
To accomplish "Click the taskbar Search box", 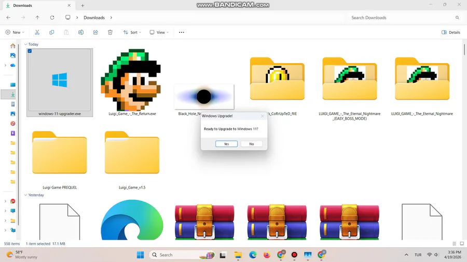I will point(182,255).
